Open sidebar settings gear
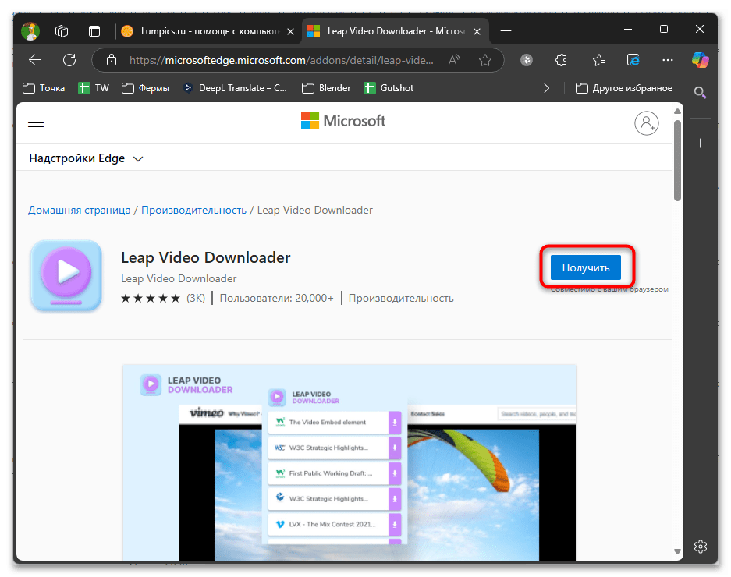 700,547
